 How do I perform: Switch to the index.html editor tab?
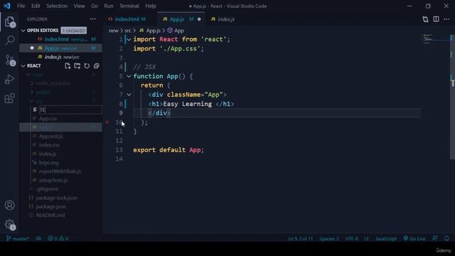pos(129,19)
